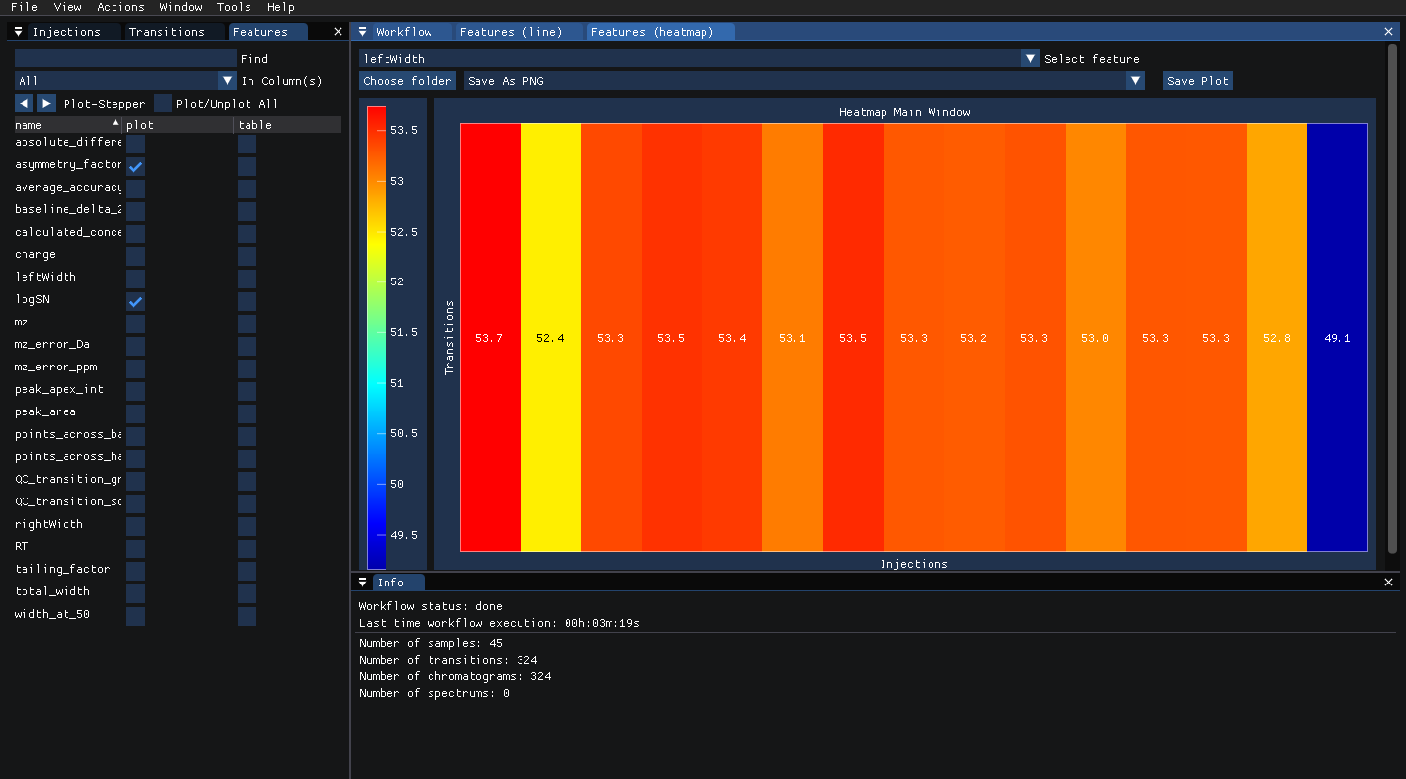The height and width of the screenshot is (779, 1406).
Task: Enable table checkbox for charge
Action: [x=248, y=256]
